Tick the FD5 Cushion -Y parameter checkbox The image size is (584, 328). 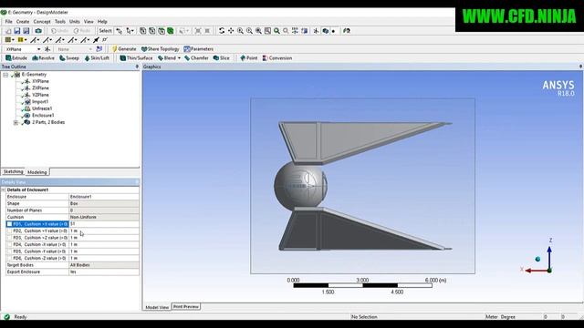pyautogui.click(x=10, y=251)
